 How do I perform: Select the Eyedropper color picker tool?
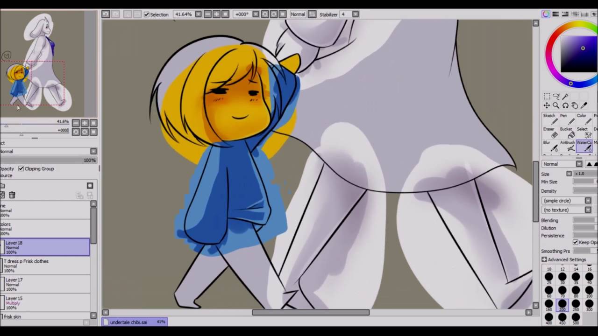584,105
